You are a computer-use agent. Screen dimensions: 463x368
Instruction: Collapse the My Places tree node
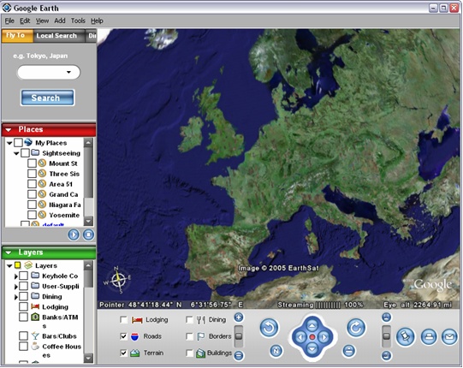tap(9, 143)
